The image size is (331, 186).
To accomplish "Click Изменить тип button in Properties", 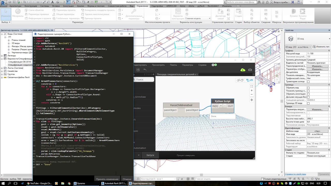I will [321, 47].
